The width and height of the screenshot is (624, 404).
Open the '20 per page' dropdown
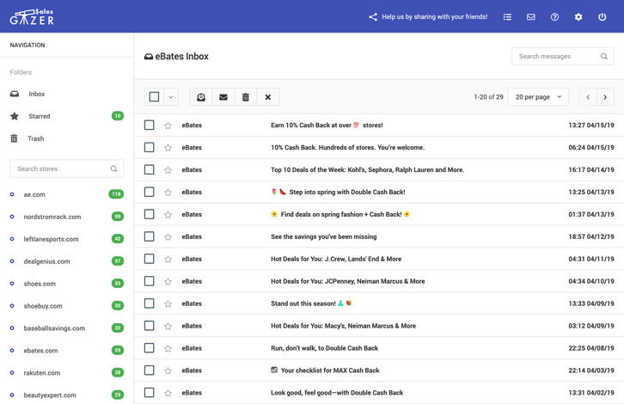[538, 97]
